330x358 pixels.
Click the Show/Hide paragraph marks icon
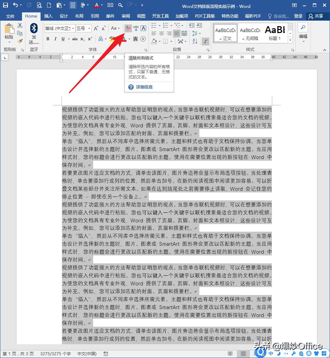205,42
